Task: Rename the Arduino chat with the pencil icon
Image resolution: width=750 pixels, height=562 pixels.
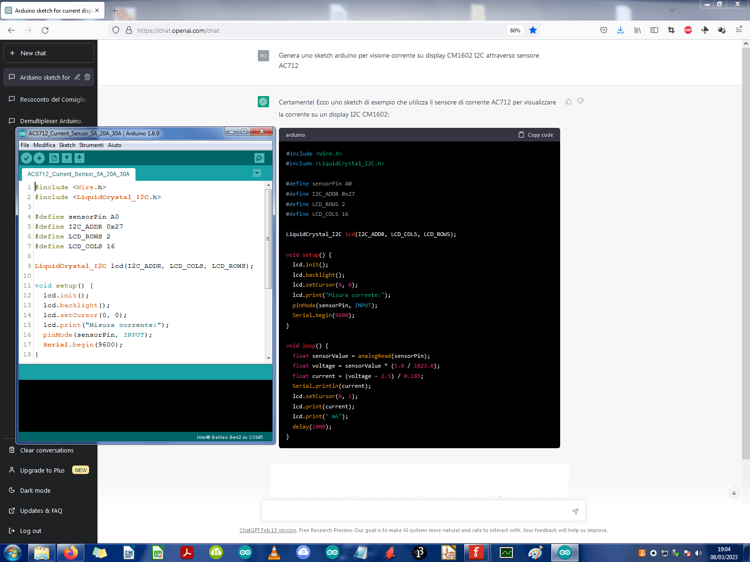Action: pyautogui.click(x=77, y=77)
